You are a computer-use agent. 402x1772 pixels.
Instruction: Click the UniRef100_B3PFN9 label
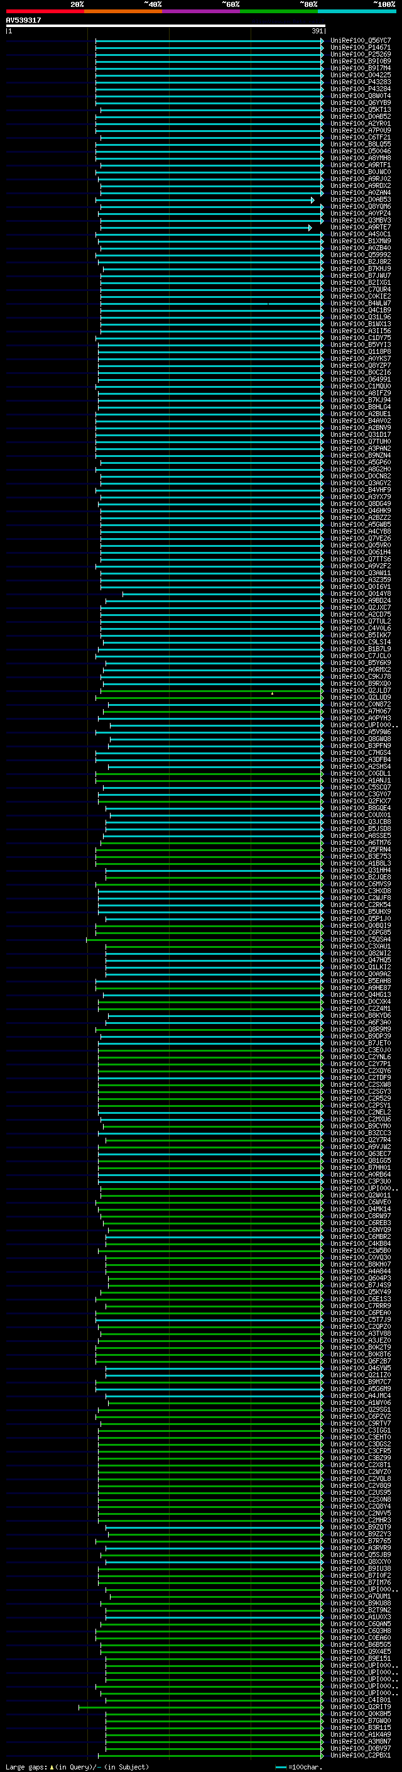click(361, 746)
